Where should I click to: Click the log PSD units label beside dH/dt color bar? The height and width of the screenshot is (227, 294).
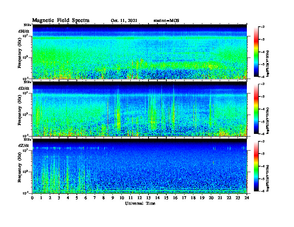pyautogui.click(x=268, y=63)
